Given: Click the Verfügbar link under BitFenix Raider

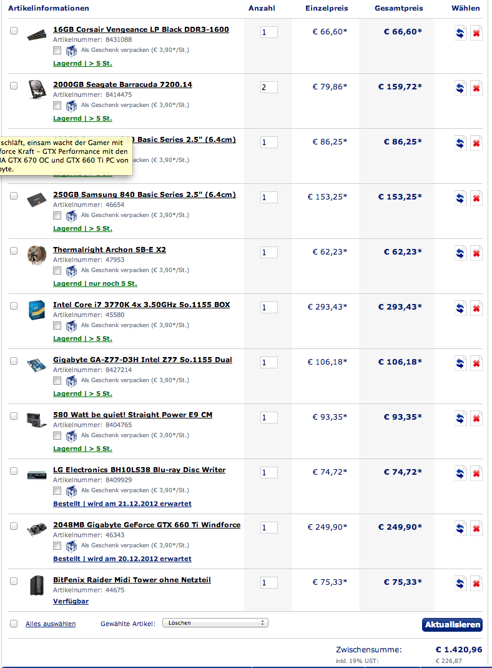Looking at the screenshot, I should pyautogui.click(x=71, y=601).
